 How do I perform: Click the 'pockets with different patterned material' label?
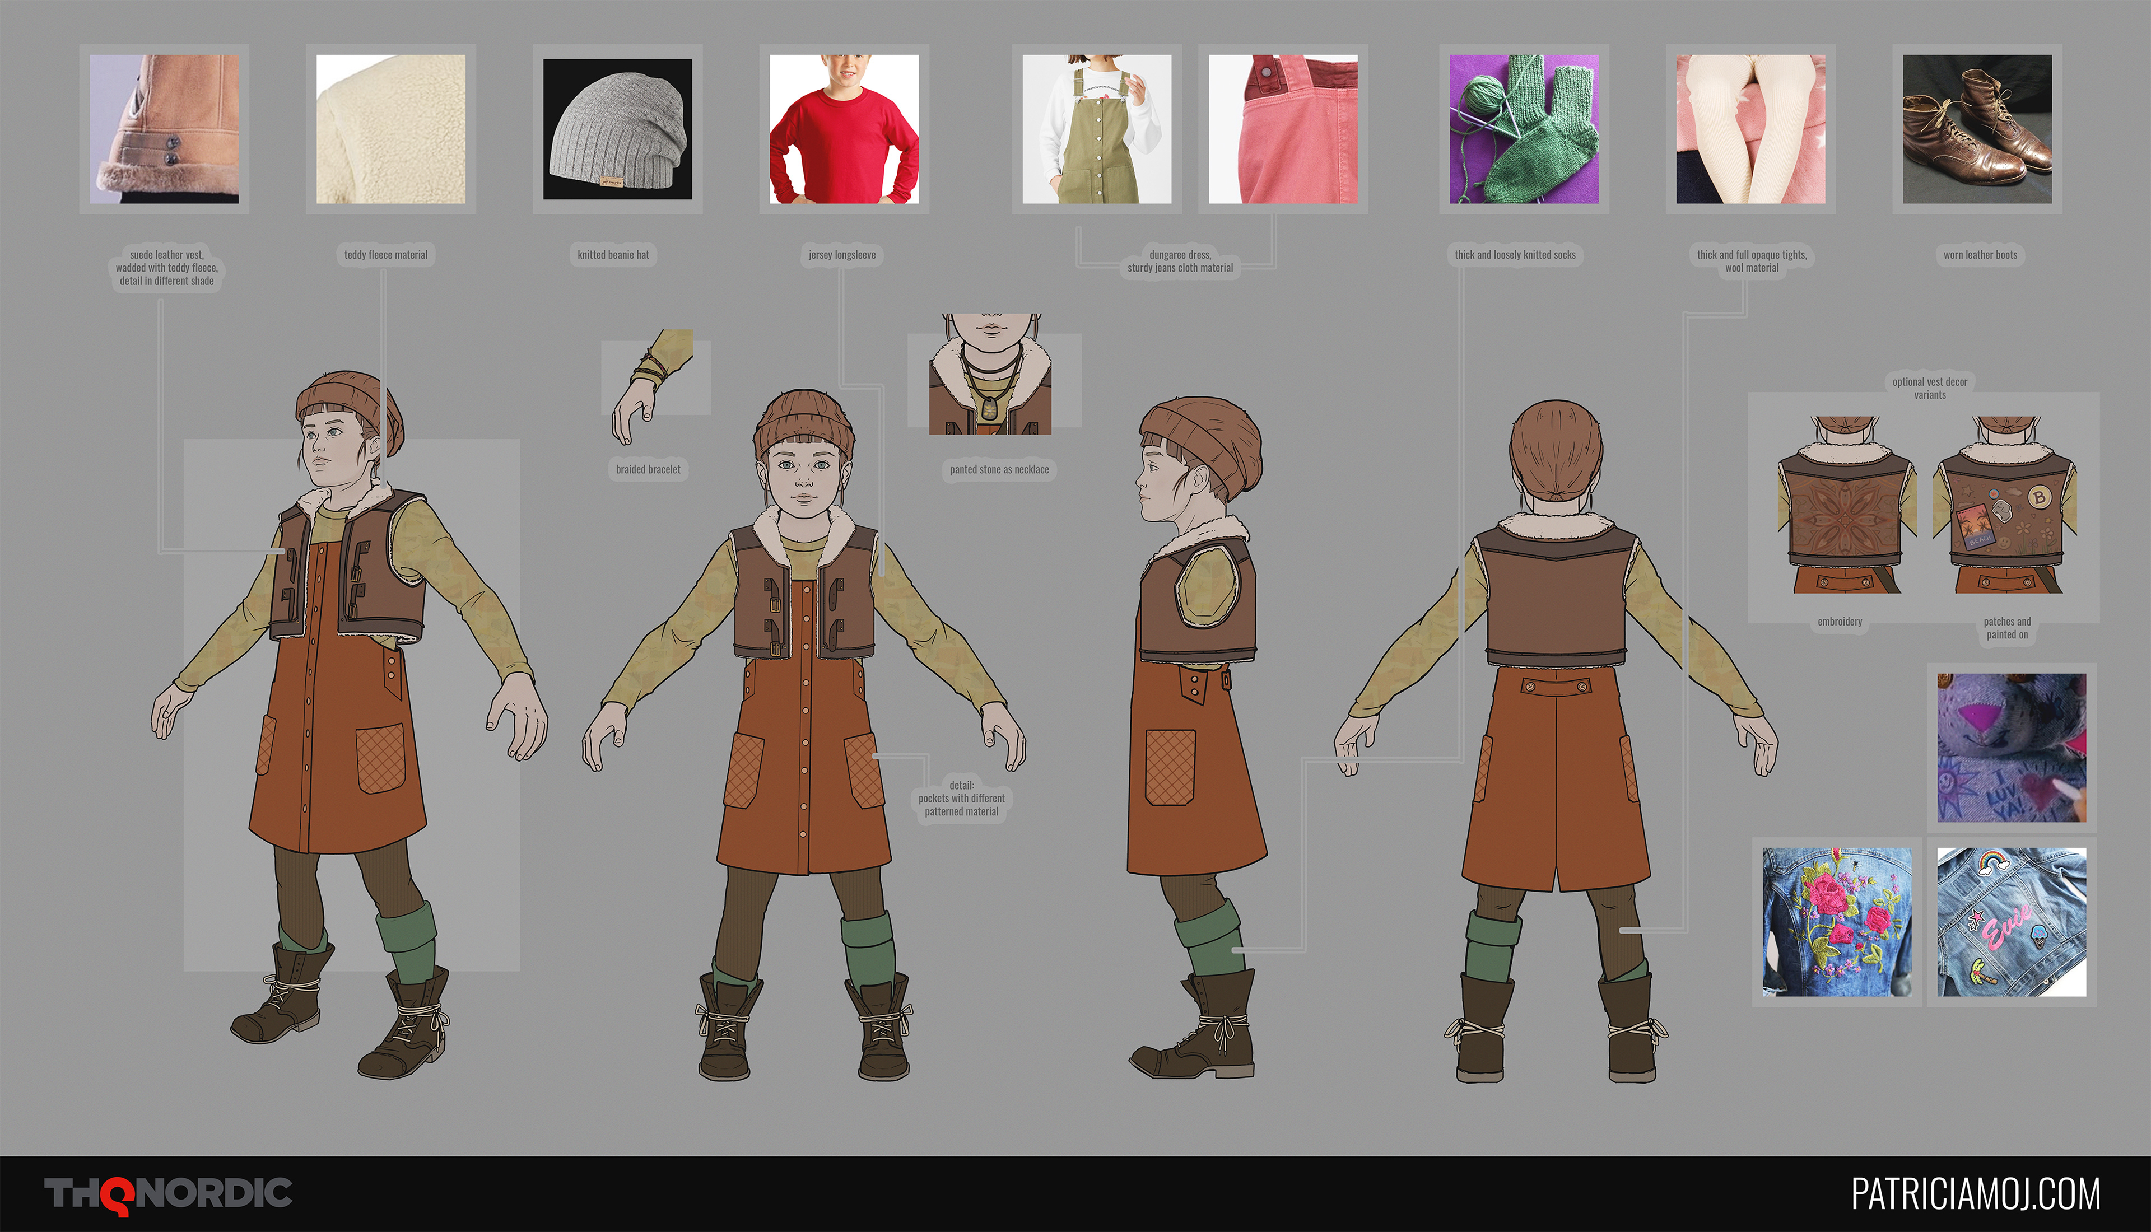pyautogui.click(x=961, y=798)
